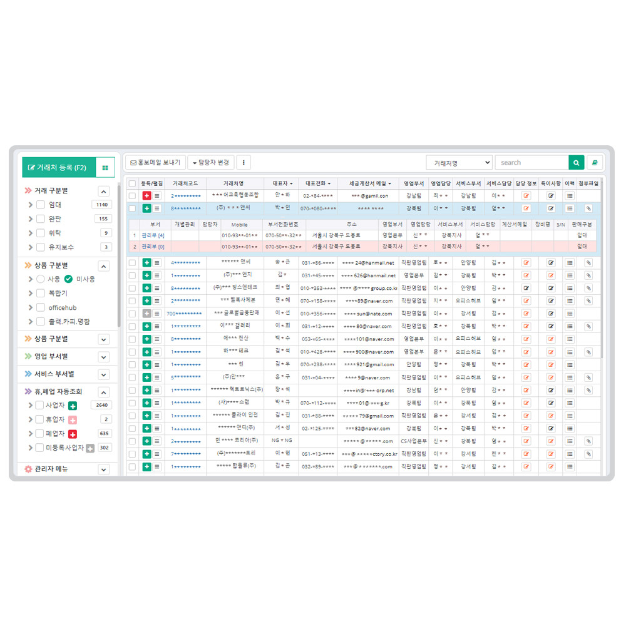This screenshot has width=626, height=626.
Task: Click the 세금계산서 메일 column header
Action: 367,183
